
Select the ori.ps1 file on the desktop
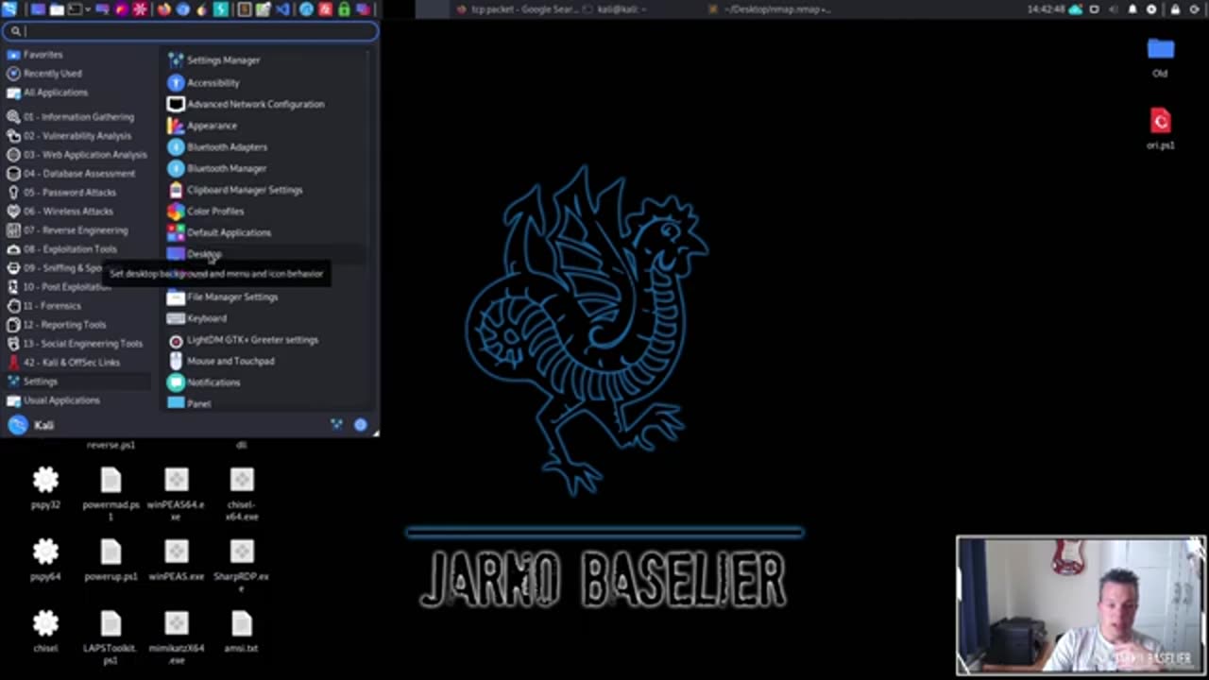coord(1160,128)
